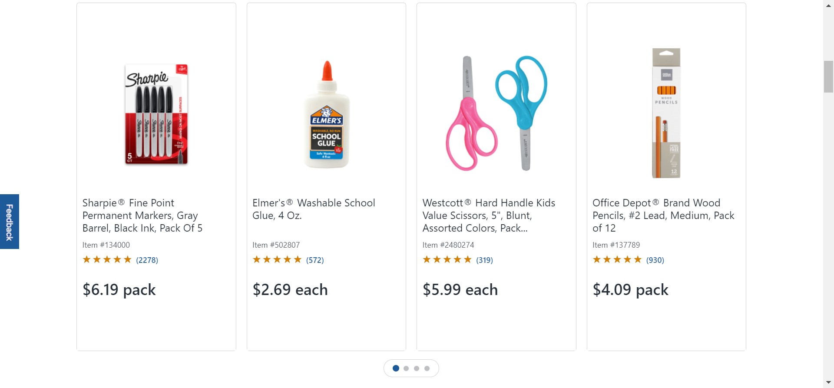Open Office Depot Brand Wood Pencils link
Viewport: 834px width, 388px height.
coord(663,216)
